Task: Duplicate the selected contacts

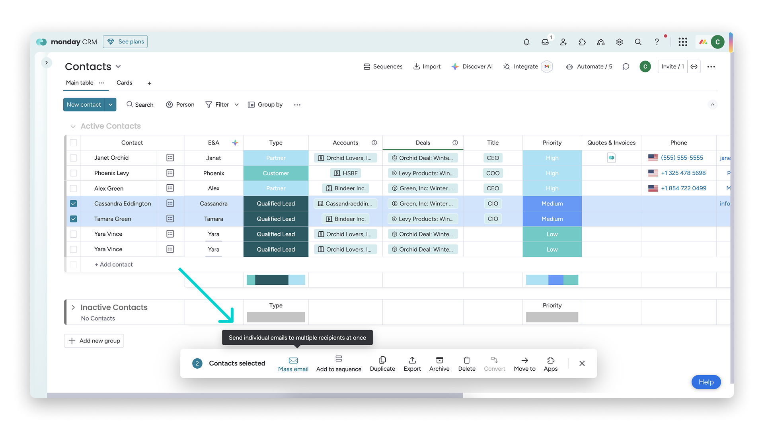Action: [382, 364]
